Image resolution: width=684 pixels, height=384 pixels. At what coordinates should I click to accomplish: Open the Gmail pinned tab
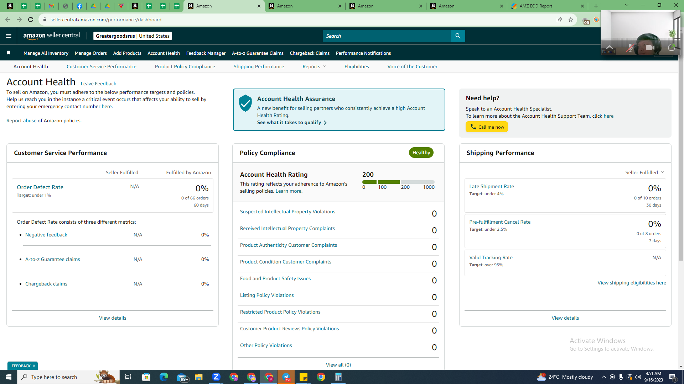(x=52, y=6)
